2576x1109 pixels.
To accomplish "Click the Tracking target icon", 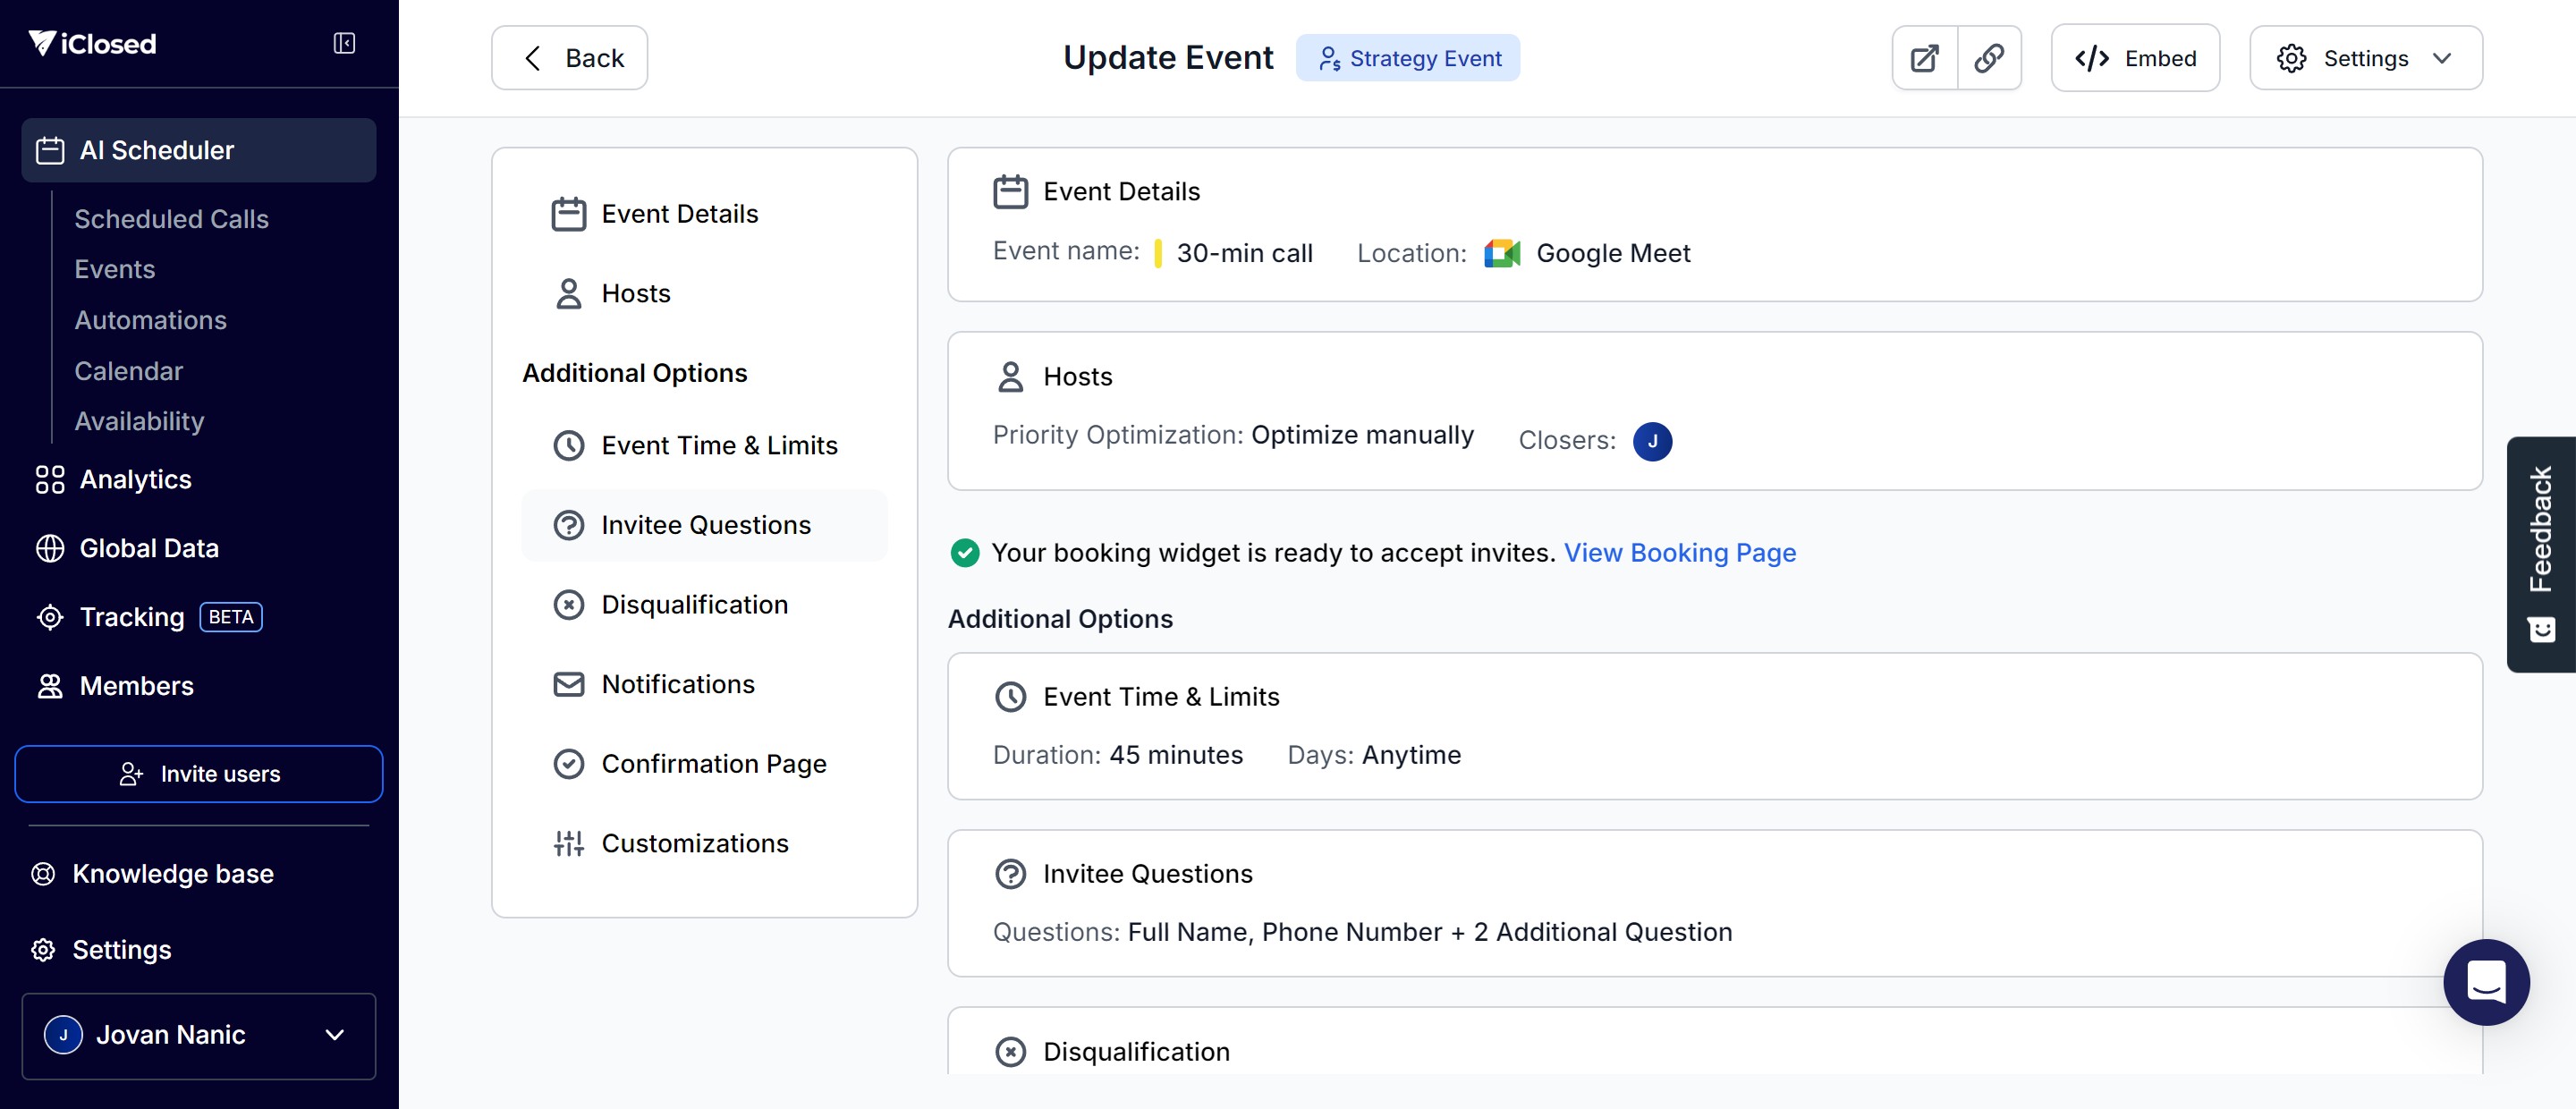I will tap(50, 617).
